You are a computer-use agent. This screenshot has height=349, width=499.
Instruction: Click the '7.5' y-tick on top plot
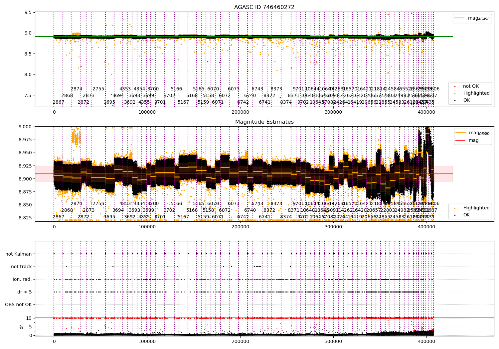(x=28, y=95)
